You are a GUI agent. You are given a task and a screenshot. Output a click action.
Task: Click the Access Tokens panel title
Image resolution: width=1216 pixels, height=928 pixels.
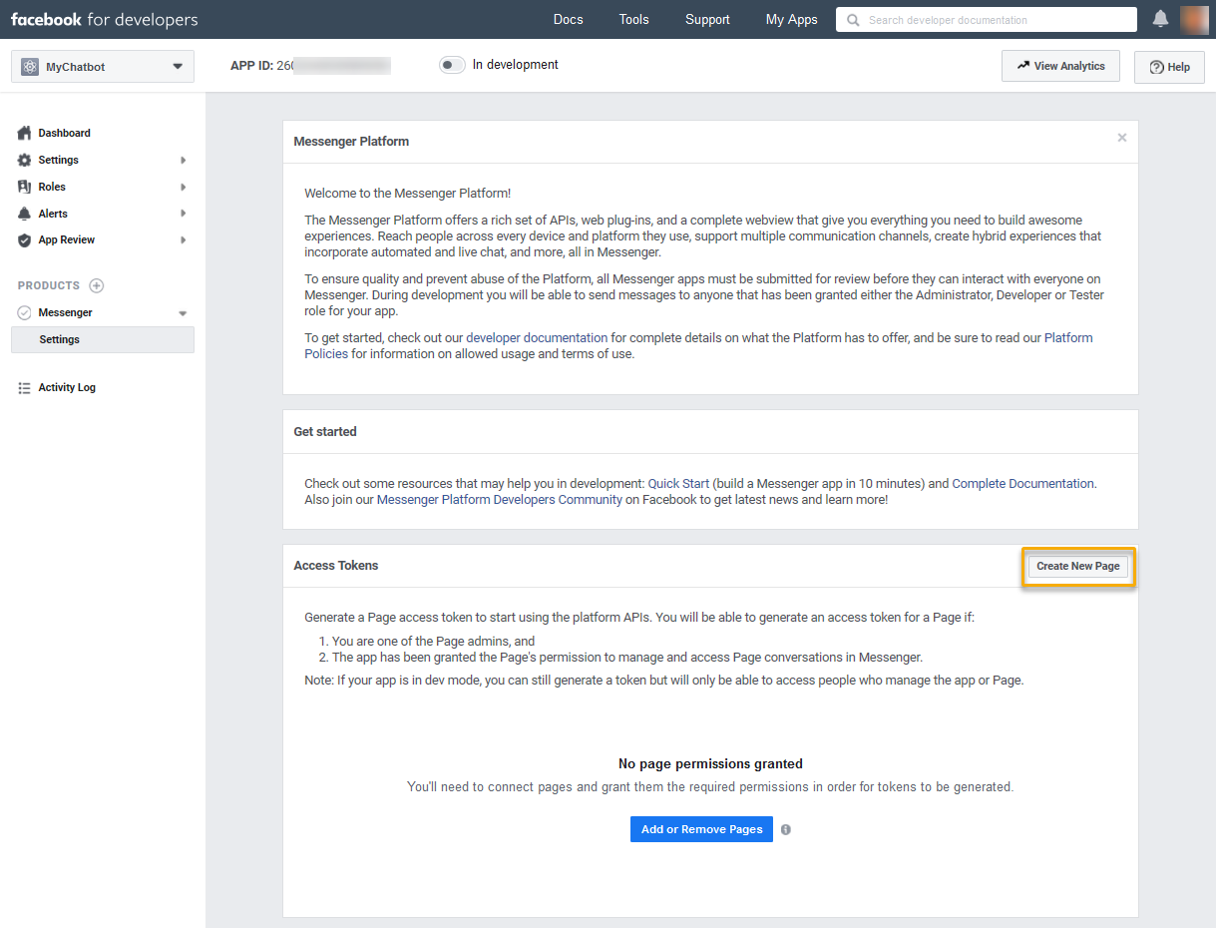tap(336, 565)
